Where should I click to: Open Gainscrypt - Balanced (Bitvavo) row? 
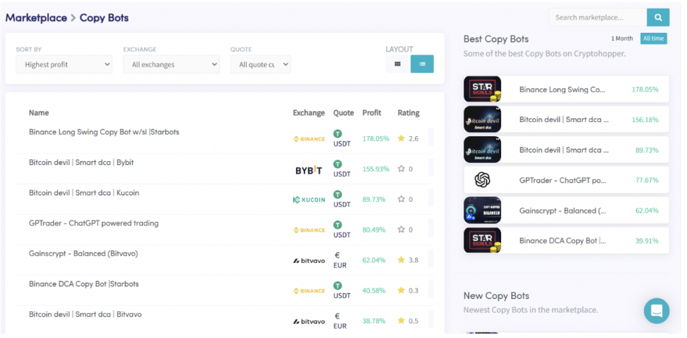[x=225, y=260]
